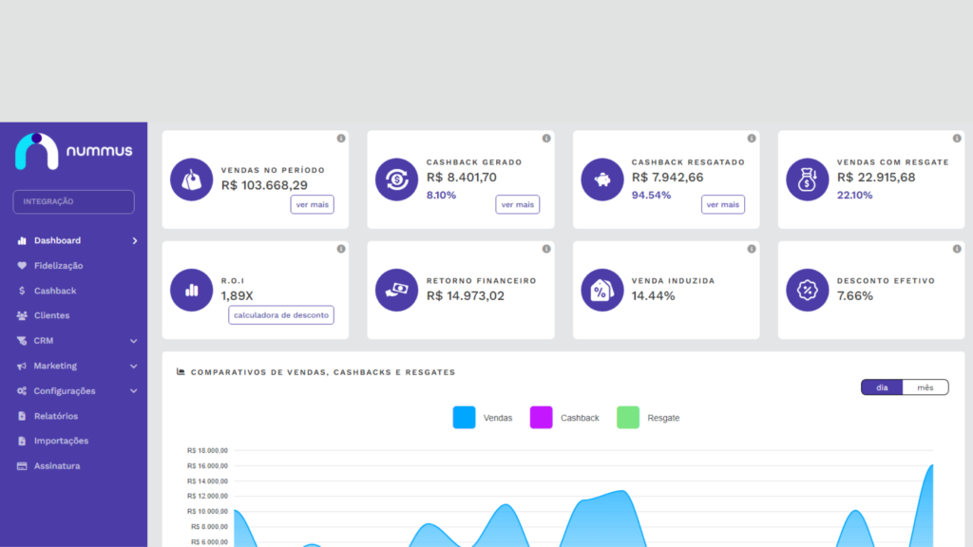Click the Vendas com Resgate money bag icon
This screenshot has width=973, height=547.
tap(808, 179)
